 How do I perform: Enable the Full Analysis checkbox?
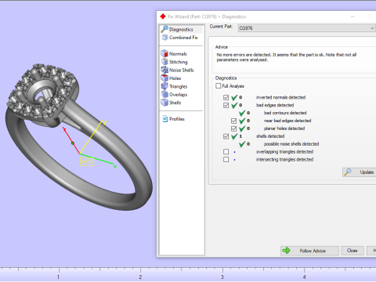click(x=219, y=85)
